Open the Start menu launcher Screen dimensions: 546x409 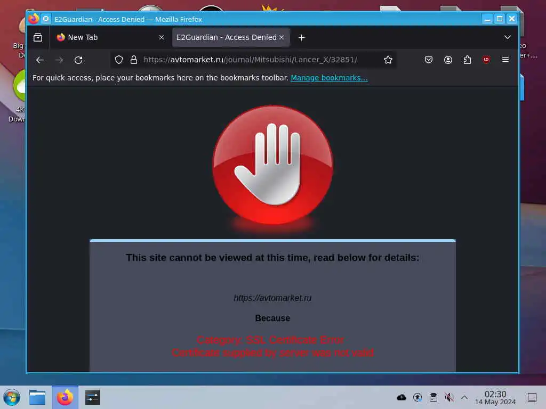tap(12, 397)
